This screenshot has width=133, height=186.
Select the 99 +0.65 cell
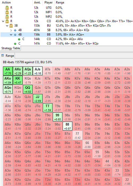tap(58, 117)
